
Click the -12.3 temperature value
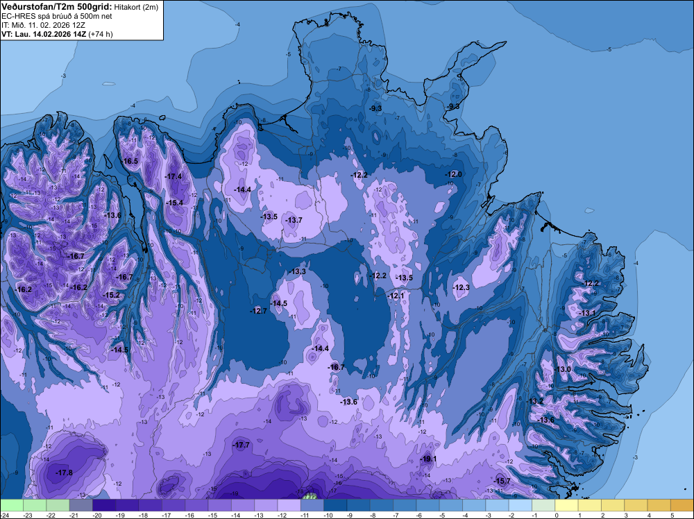coord(462,287)
